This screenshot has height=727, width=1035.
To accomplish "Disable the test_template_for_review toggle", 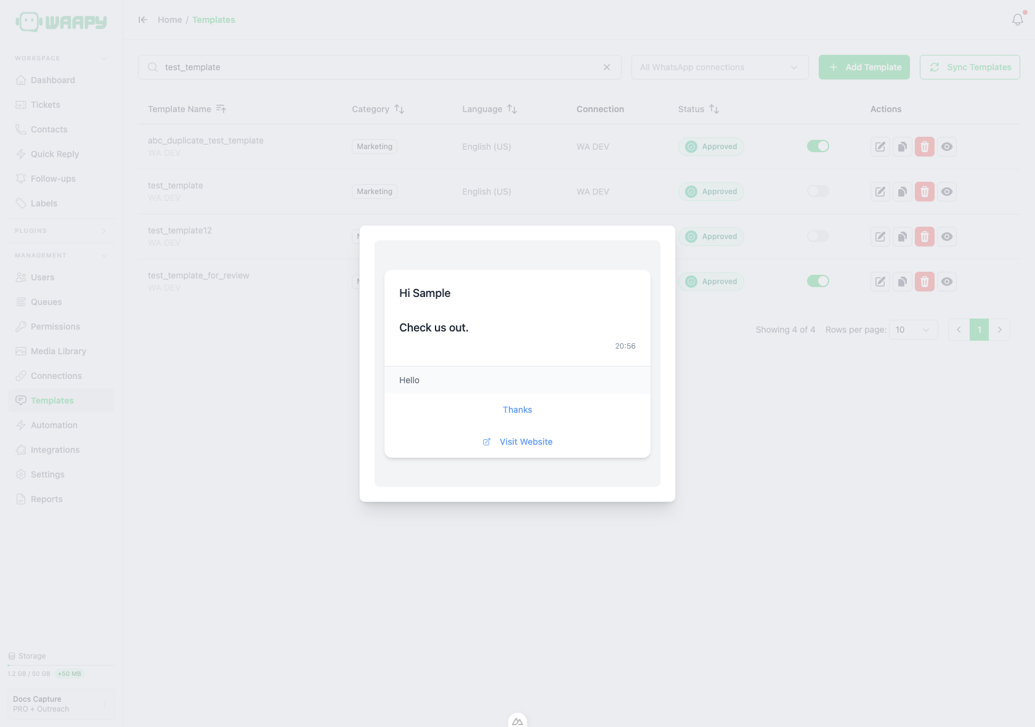I will [818, 281].
